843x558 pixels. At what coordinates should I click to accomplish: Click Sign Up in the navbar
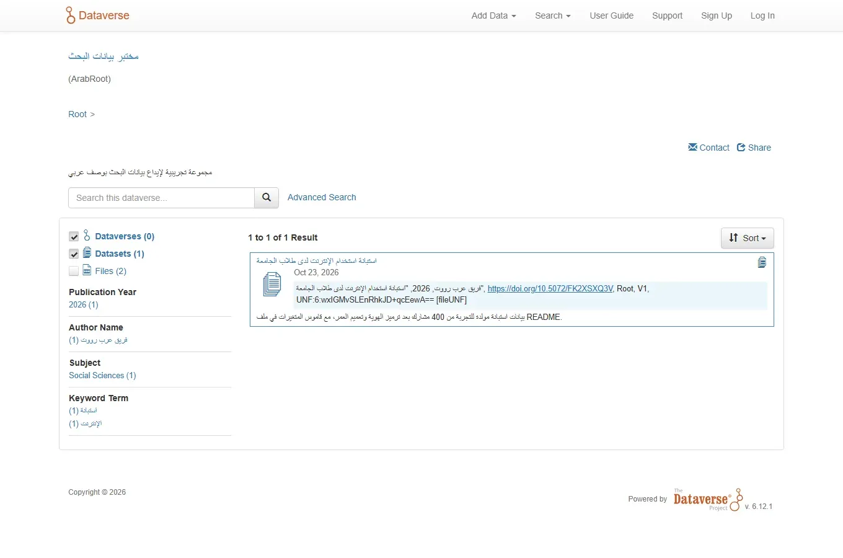coord(717,15)
